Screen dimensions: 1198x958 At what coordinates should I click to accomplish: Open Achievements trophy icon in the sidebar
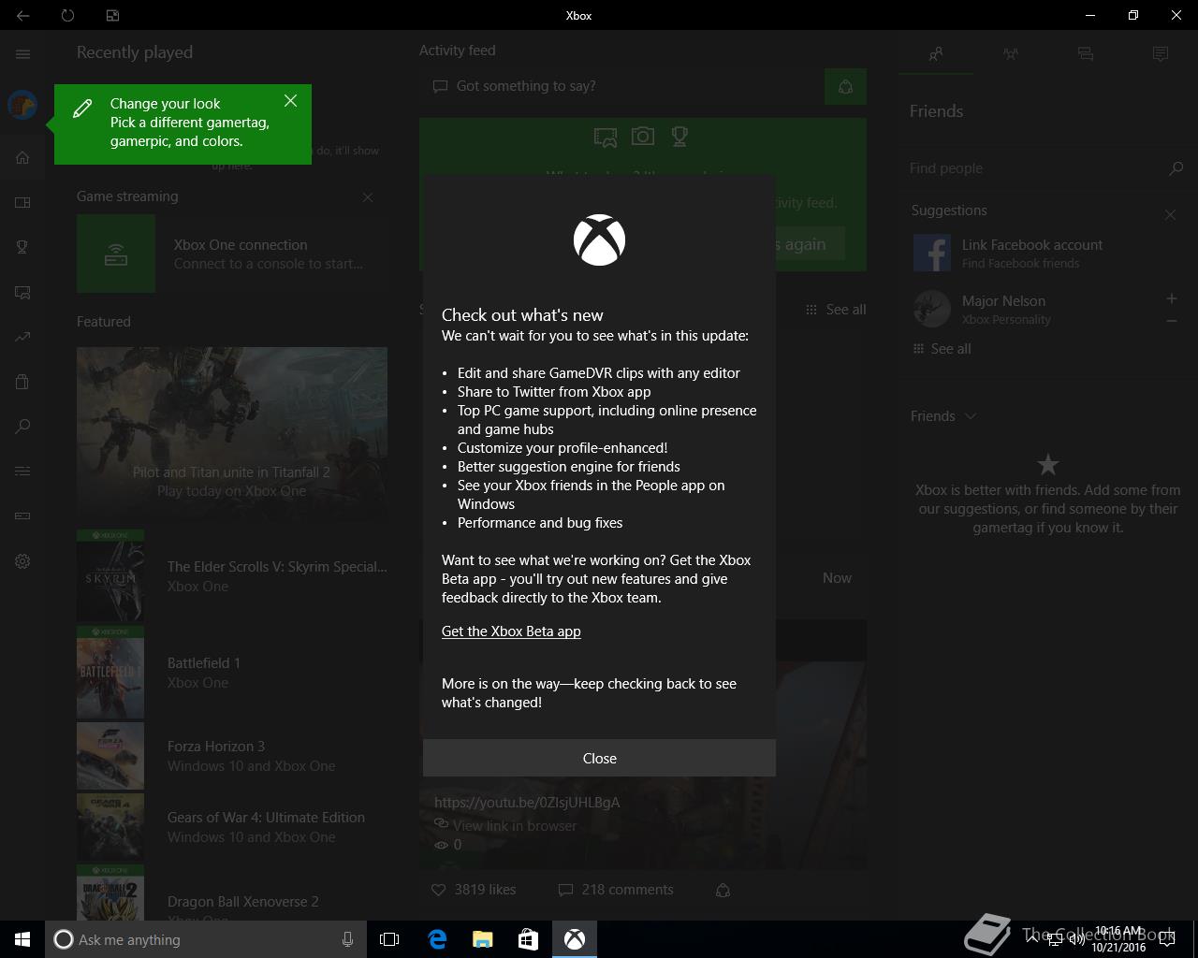click(x=22, y=247)
